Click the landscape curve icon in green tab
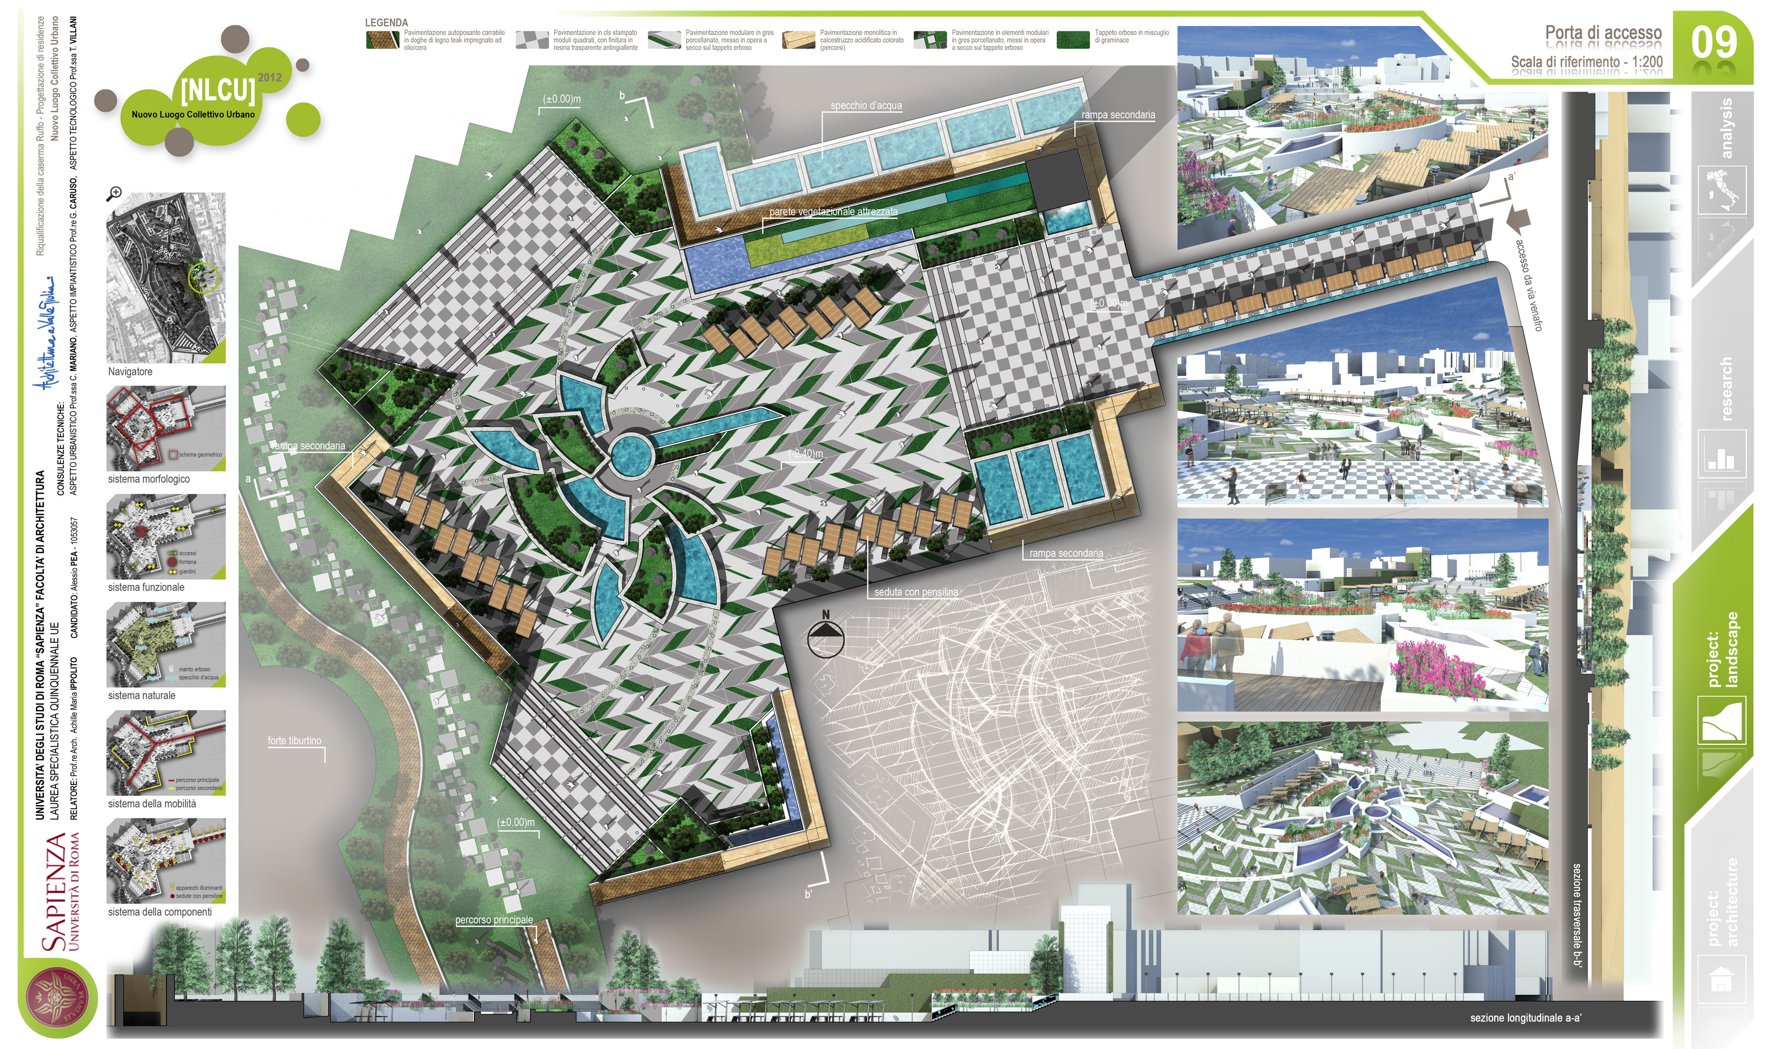The image size is (1766, 1049). [x=1721, y=720]
